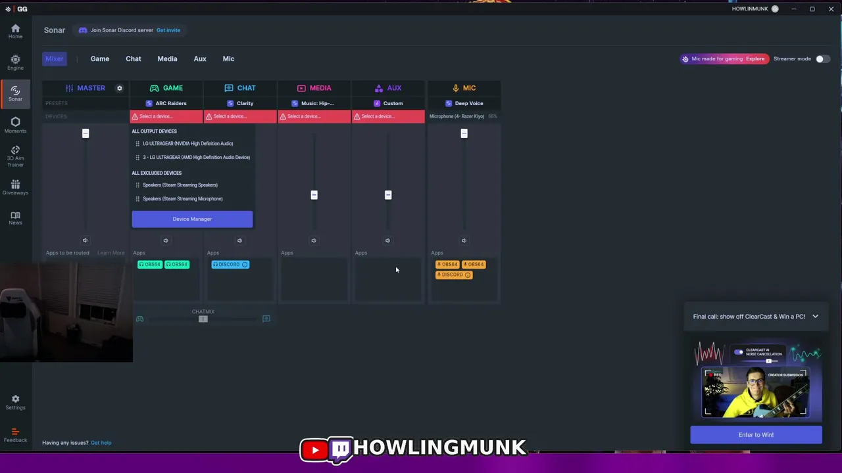Select the Sonar sidebar icon
842x473 pixels.
[15, 93]
